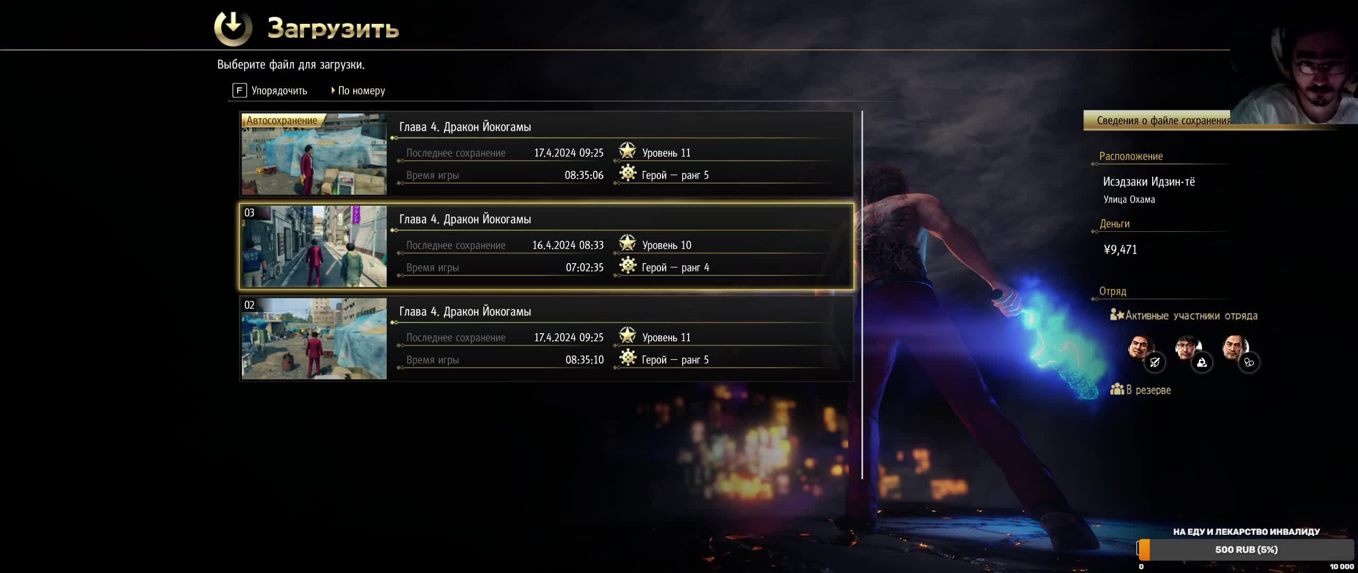Click the Деньги ¥9,471 value
This screenshot has width=1358, height=573.
tap(1120, 249)
